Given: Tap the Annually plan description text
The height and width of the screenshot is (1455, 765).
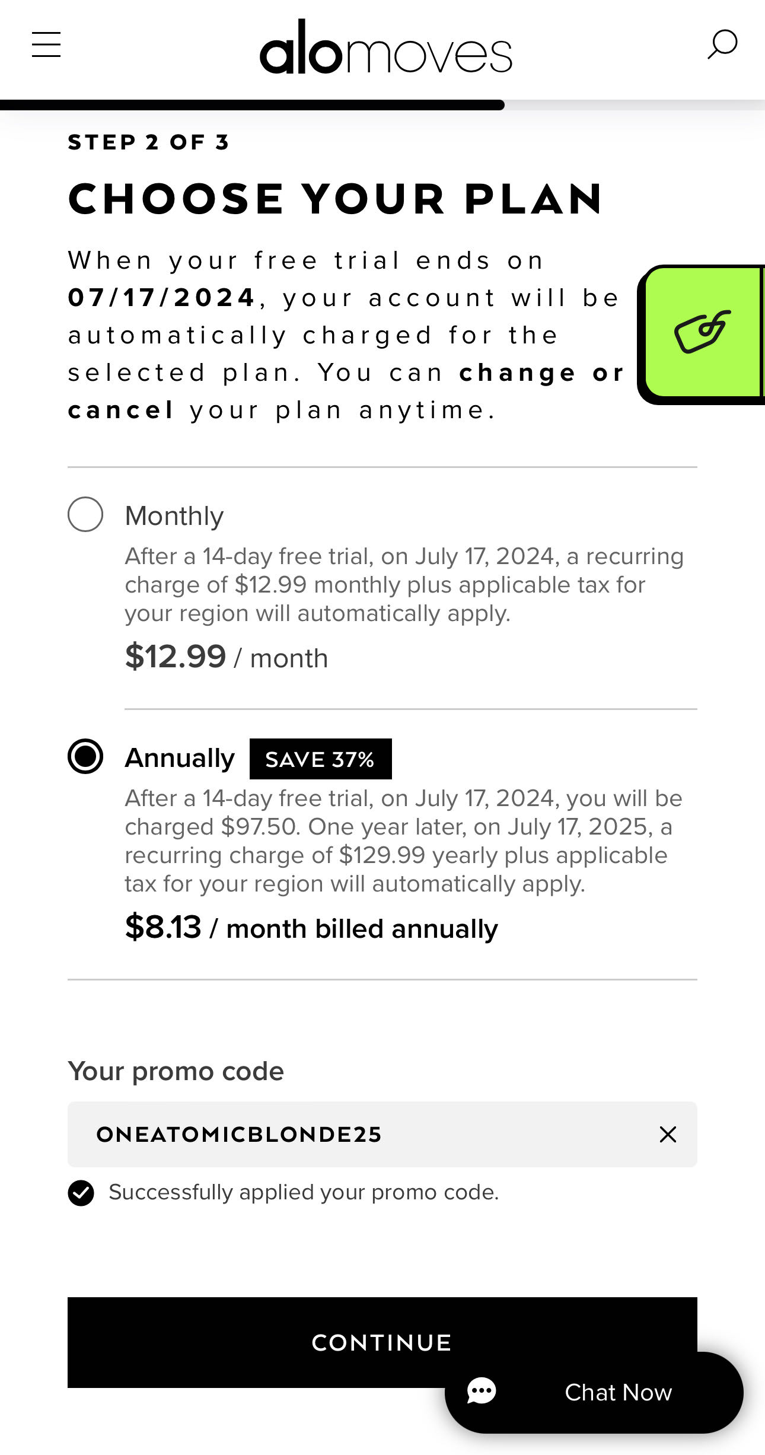Looking at the screenshot, I should [x=404, y=841].
